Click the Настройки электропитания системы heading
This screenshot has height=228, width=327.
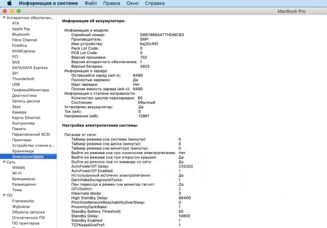[100, 125]
